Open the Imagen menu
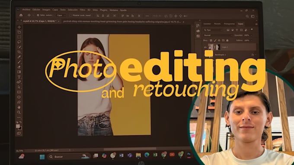 click(x=46, y=9)
